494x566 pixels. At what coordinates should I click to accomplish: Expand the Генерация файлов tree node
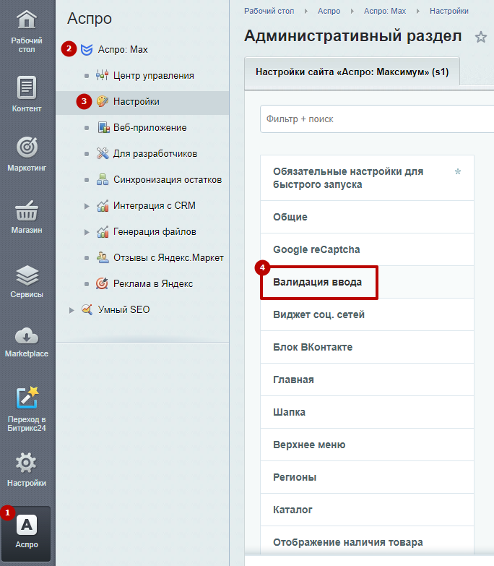click(x=87, y=232)
